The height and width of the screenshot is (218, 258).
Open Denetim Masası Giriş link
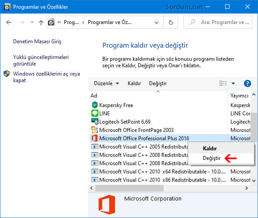[x=37, y=42]
